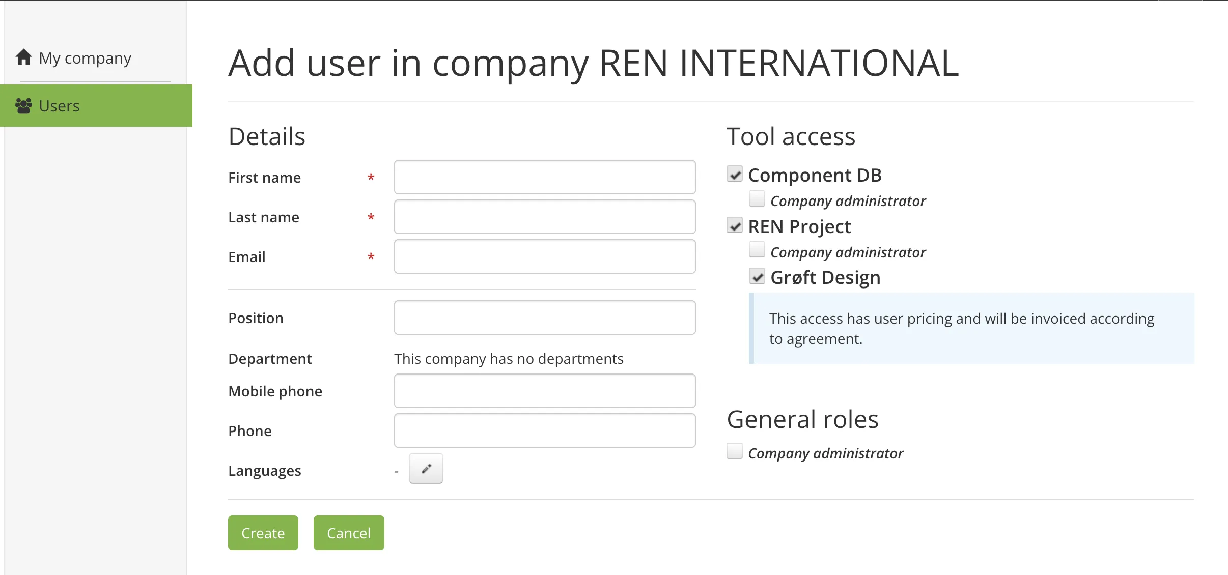This screenshot has width=1228, height=575.
Task: Focus the First name input field
Action: coord(545,177)
